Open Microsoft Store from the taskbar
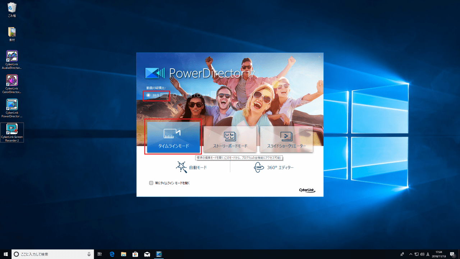The width and height of the screenshot is (460, 259). (x=135, y=254)
